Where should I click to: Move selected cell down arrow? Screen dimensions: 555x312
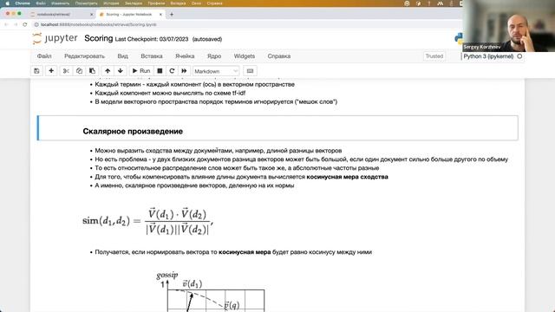[121, 71]
